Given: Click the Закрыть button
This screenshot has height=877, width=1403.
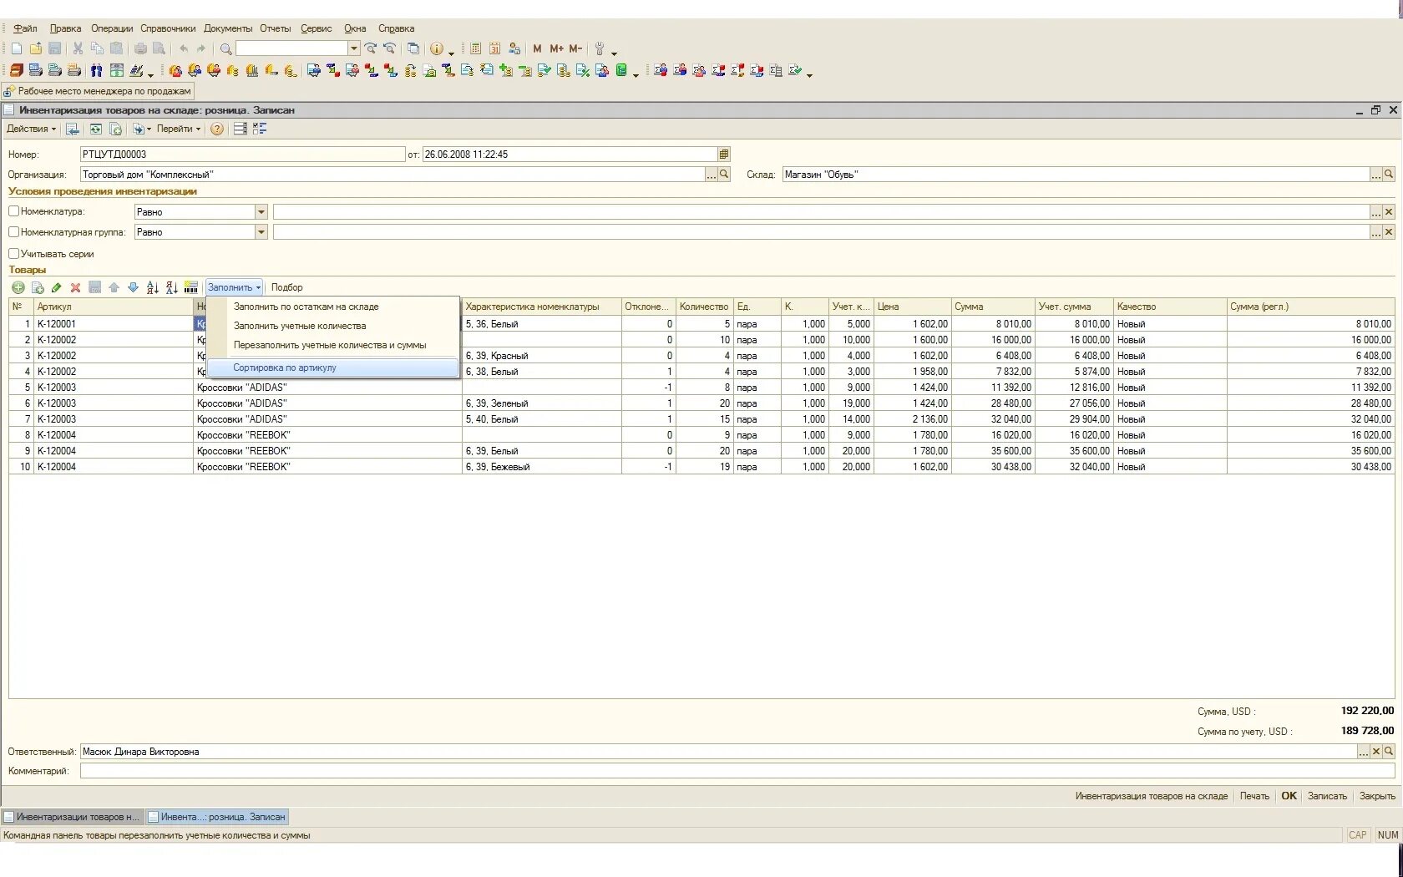Looking at the screenshot, I should [1377, 796].
